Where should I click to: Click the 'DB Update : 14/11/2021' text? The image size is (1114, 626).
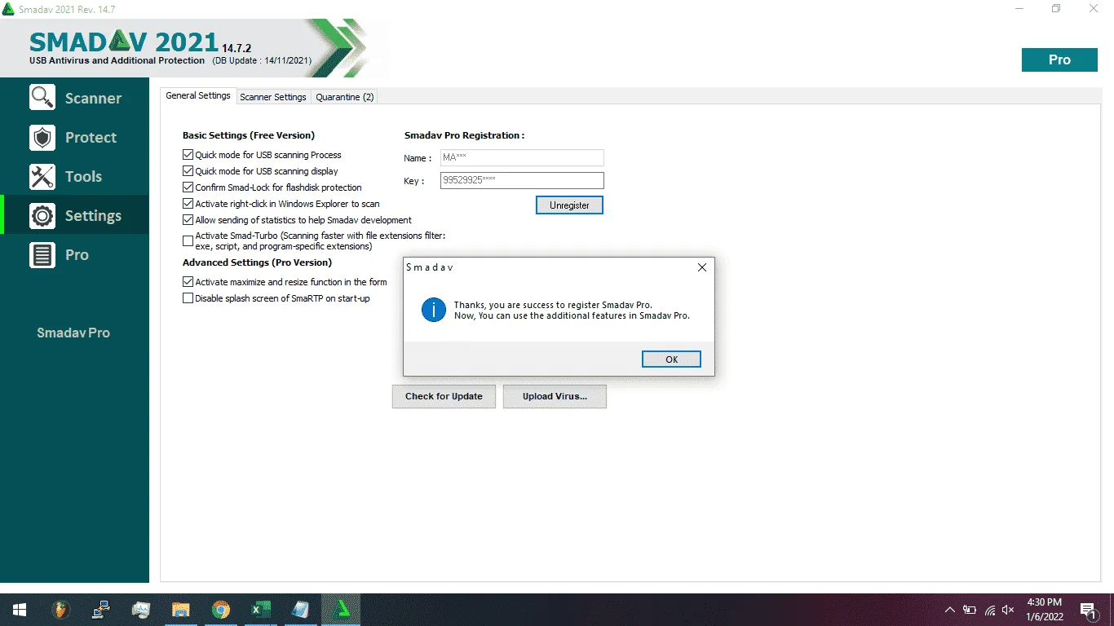tap(263, 61)
